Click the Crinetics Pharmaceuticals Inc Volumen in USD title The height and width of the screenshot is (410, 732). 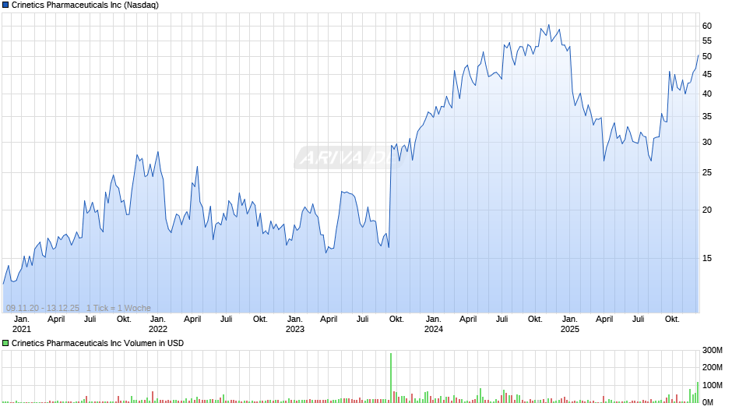click(x=97, y=343)
